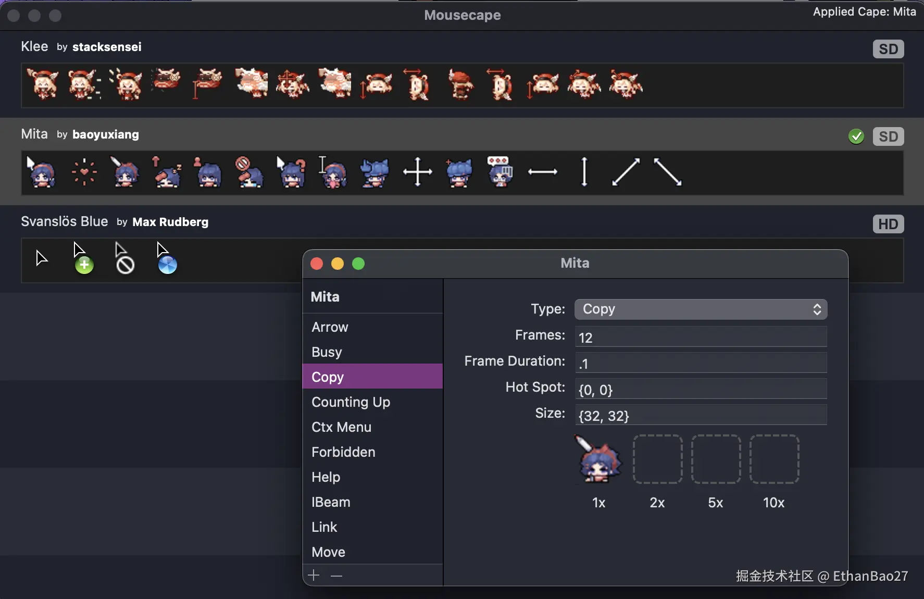Viewport: 924px width, 599px height.
Task: Select the highlighted Copy list entry
Action: tap(372, 377)
